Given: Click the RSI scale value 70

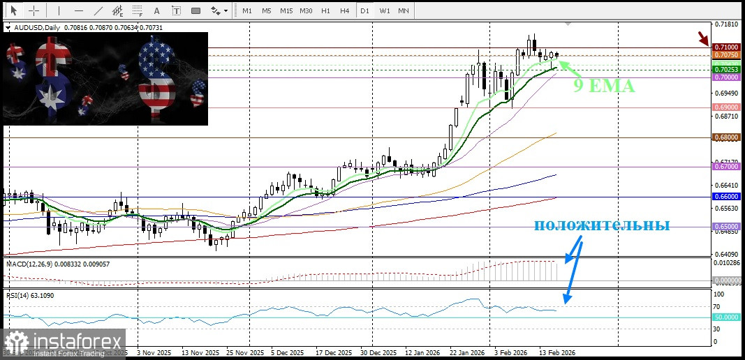Looking at the screenshot, I should tap(718, 306).
